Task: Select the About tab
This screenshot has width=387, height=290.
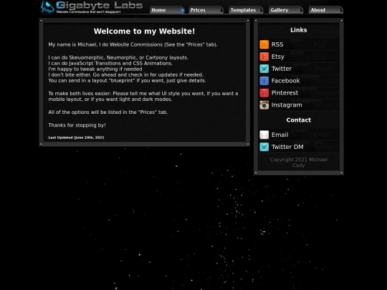Action: pos(326,10)
